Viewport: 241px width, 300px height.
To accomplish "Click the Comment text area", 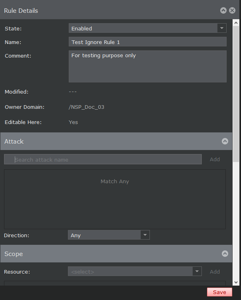I will [x=147, y=66].
